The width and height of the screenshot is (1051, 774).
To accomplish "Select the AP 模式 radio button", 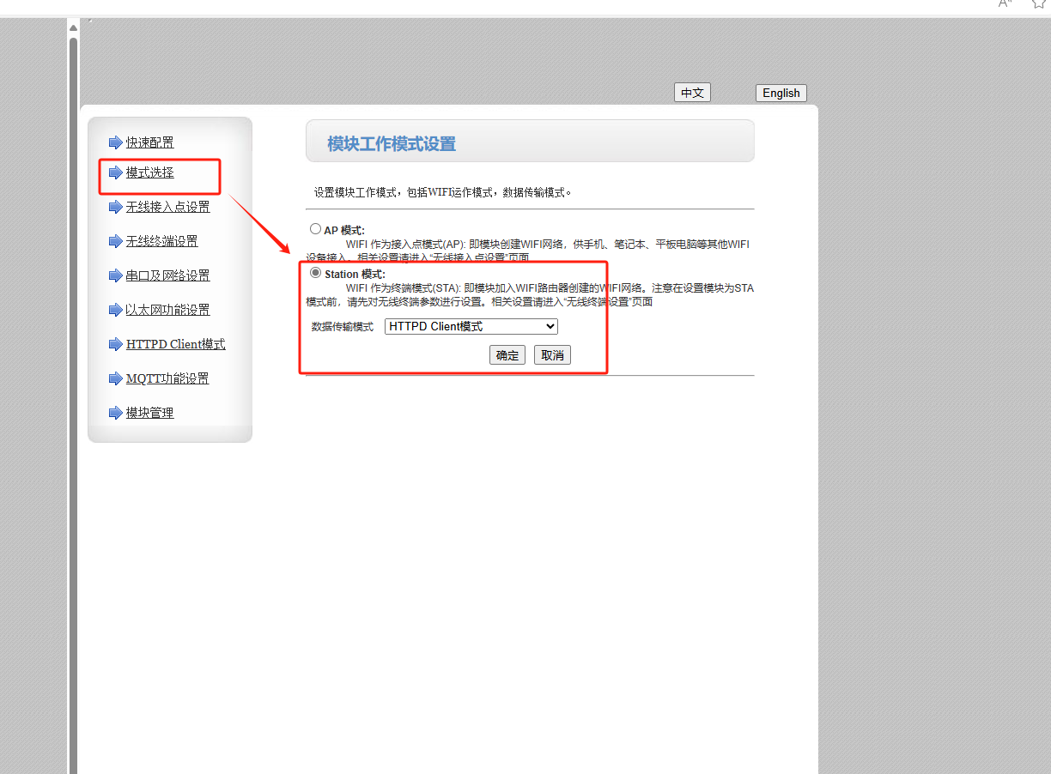I will click(x=315, y=229).
